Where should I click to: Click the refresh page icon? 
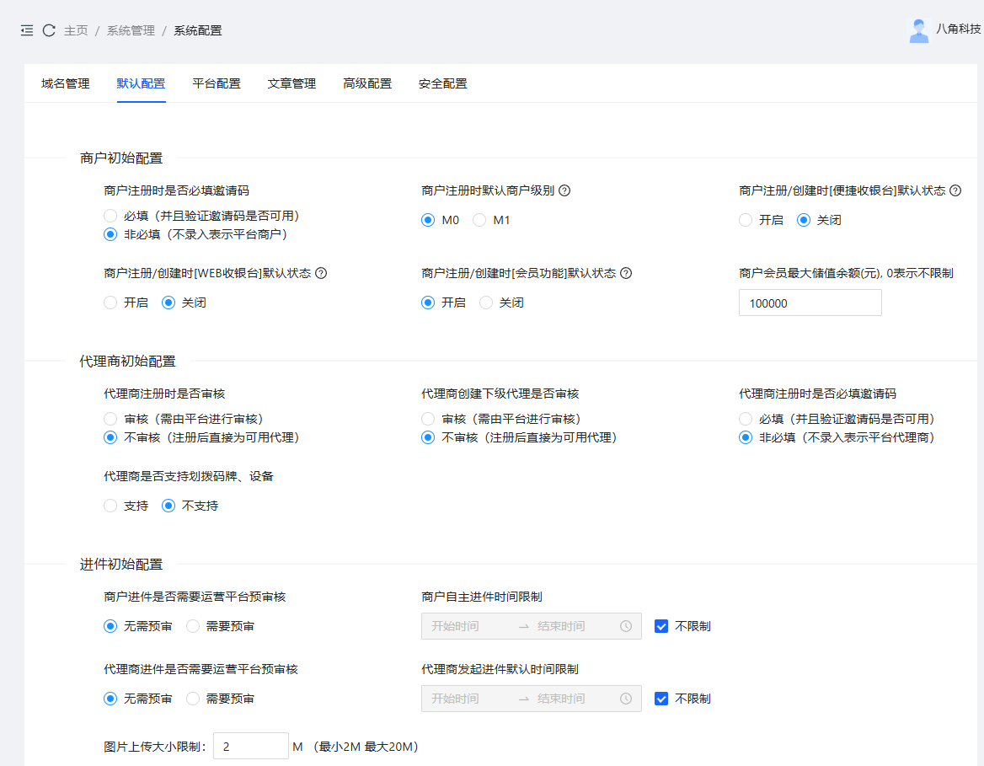tap(49, 30)
